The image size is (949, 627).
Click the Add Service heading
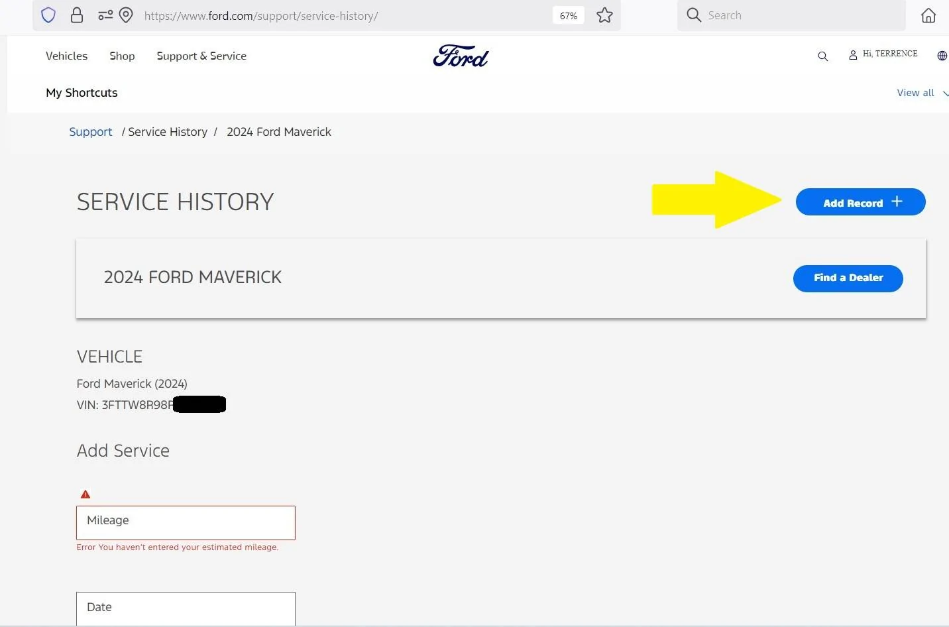[x=123, y=451]
